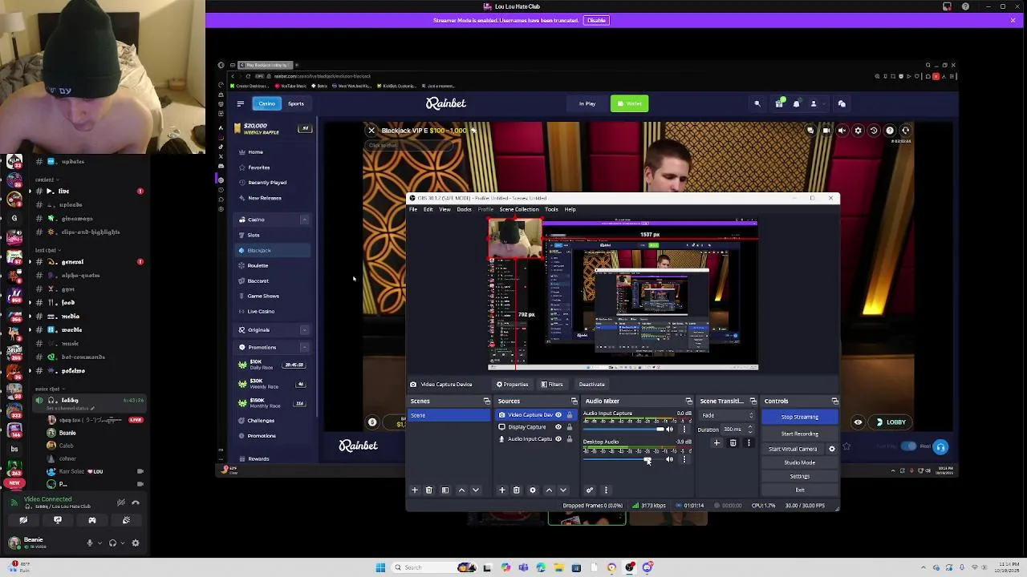Add a scene transition with plus
The height and width of the screenshot is (577, 1027).
point(716,443)
